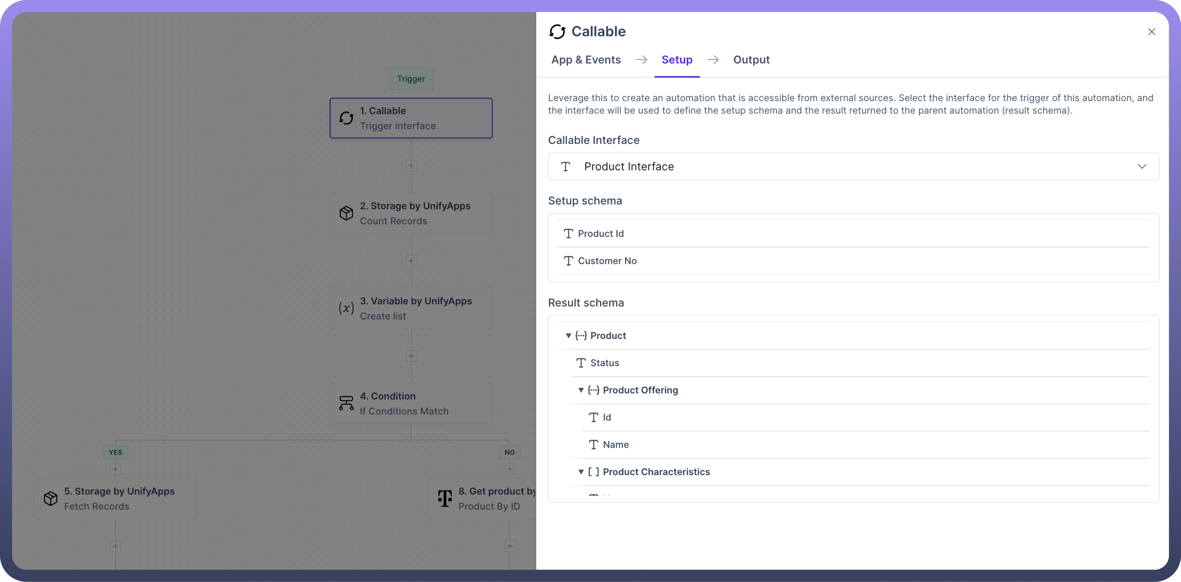Click the Variable (x) icon on step 3
The width and height of the screenshot is (1181, 582).
click(346, 308)
